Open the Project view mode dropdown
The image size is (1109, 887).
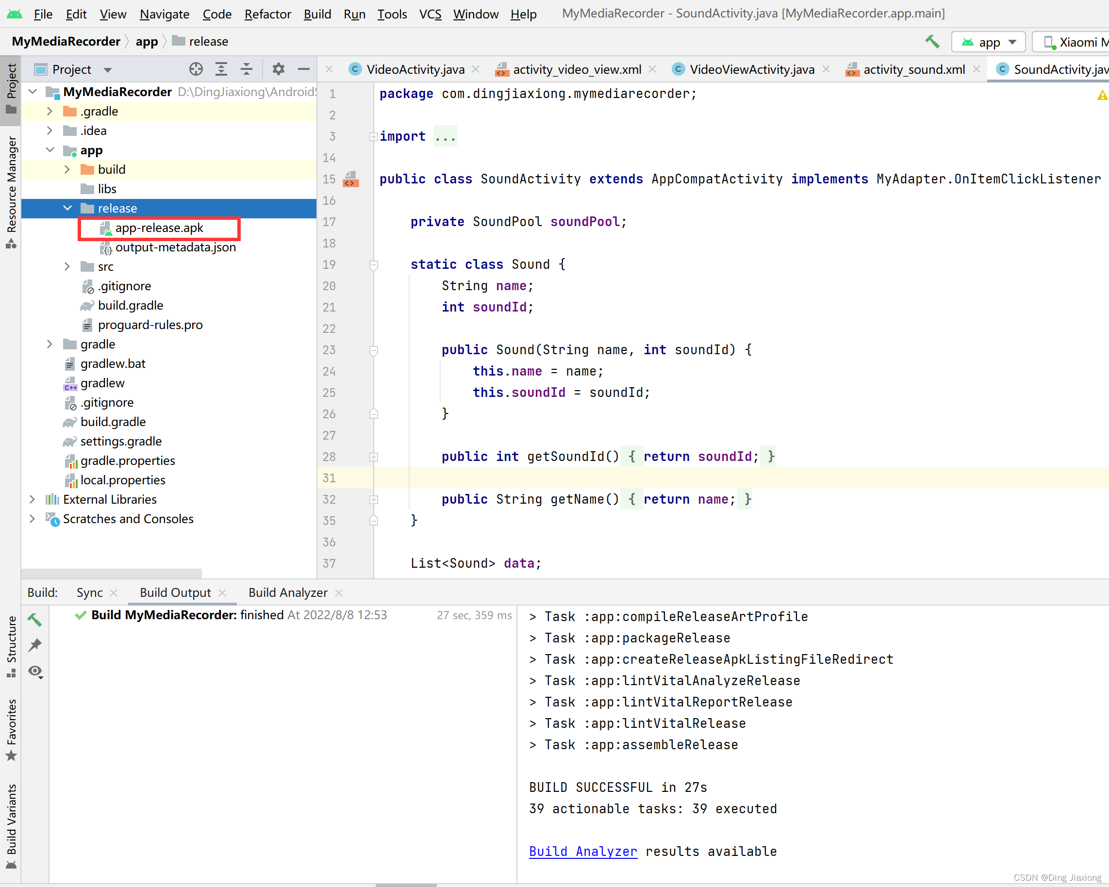click(108, 69)
